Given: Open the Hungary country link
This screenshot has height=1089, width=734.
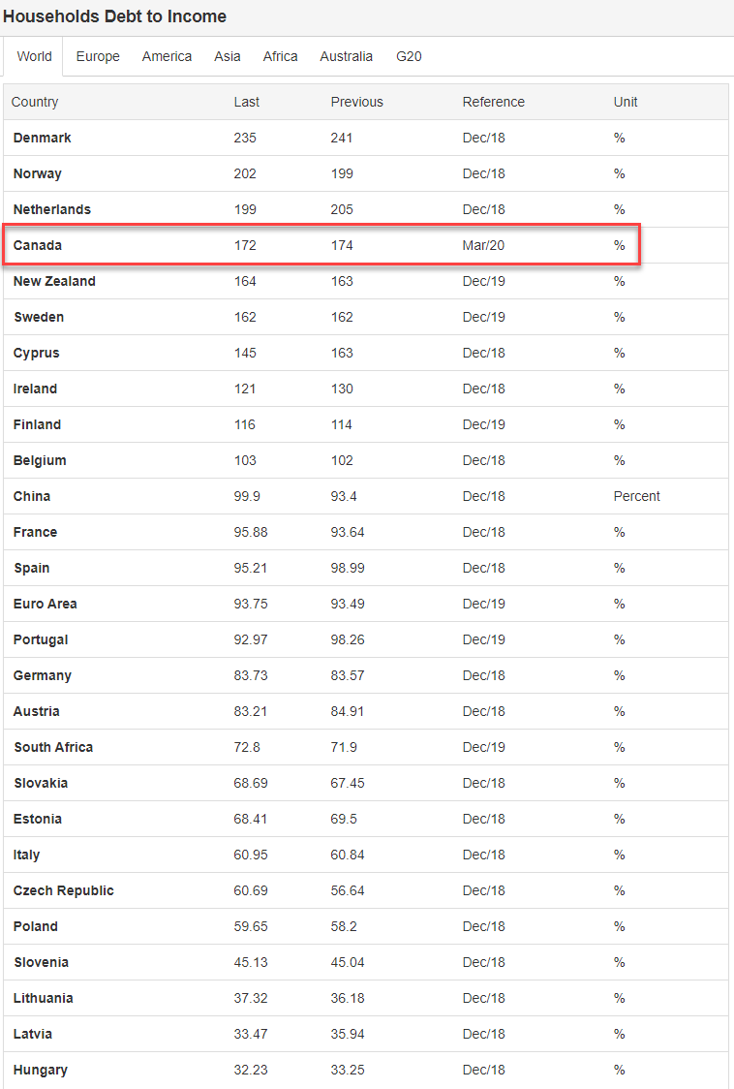Looking at the screenshot, I should (40, 1070).
